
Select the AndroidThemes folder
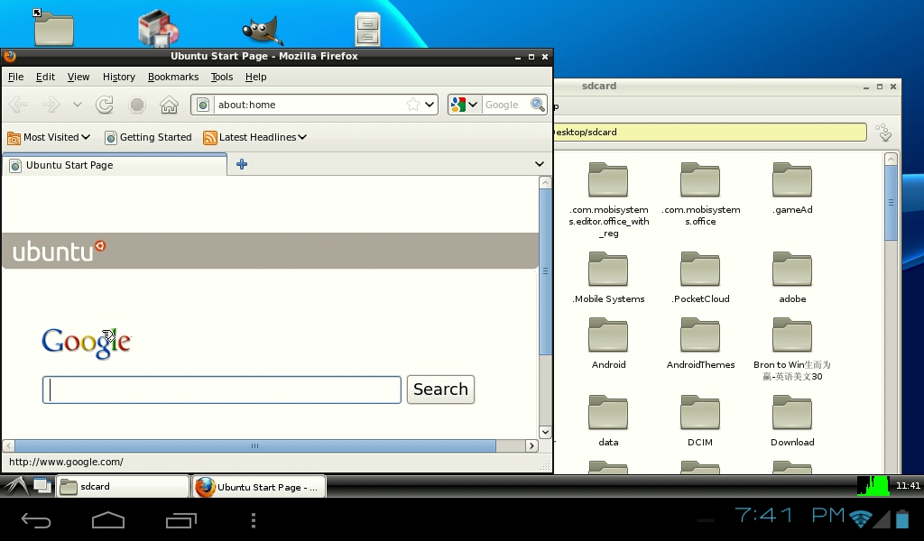click(700, 344)
